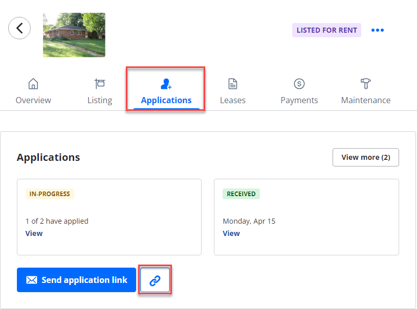Open Payments tab dollar icon

[x=299, y=84]
